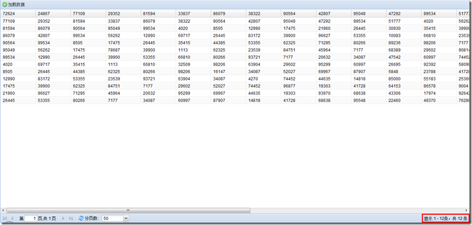
Task: Select the cell containing 32509
Action: (193, 65)
